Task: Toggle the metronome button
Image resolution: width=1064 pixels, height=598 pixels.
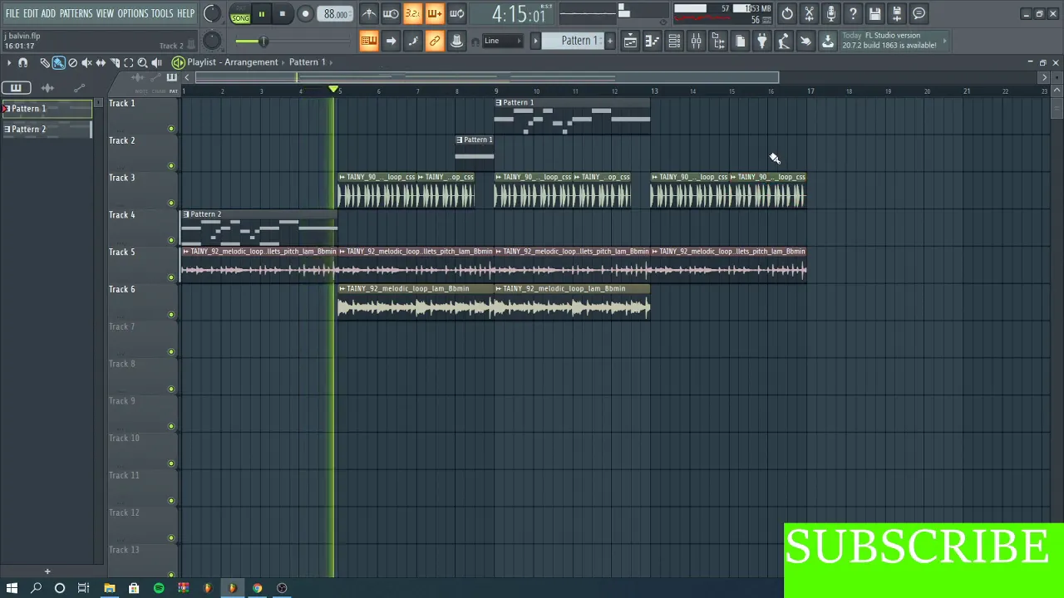Action: pyautogui.click(x=369, y=13)
